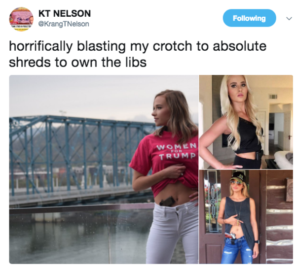The height and width of the screenshot is (269, 296).
Task: Click the word crotch in the tweet
Action: (x=172, y=46)
